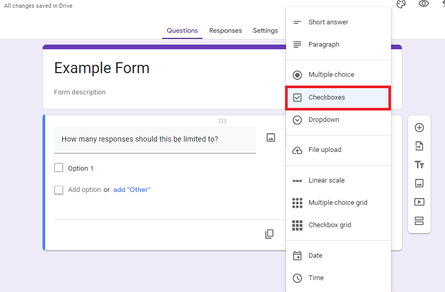Pick Dropdown question type
This screenshot has width=445, height=292.
(x=338, y=120)
